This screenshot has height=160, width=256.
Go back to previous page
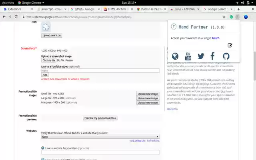tap(4, 17)
